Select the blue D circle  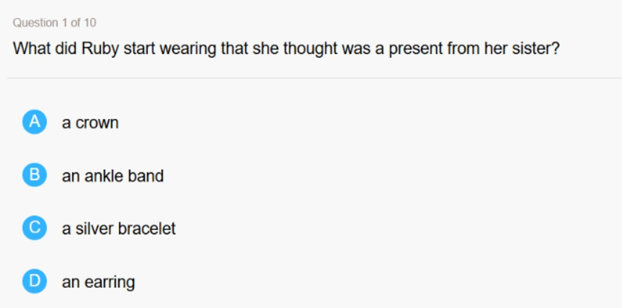tap(35, 281)
